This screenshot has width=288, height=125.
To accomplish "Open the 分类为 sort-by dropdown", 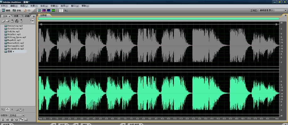I will click(x=17, y=115).
